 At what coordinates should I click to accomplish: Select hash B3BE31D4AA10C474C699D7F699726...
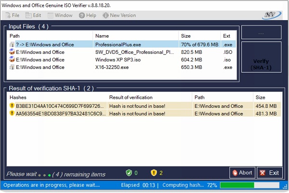pos(60,106)
